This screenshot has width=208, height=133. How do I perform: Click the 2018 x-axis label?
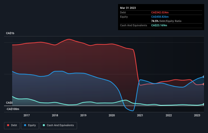55,115
